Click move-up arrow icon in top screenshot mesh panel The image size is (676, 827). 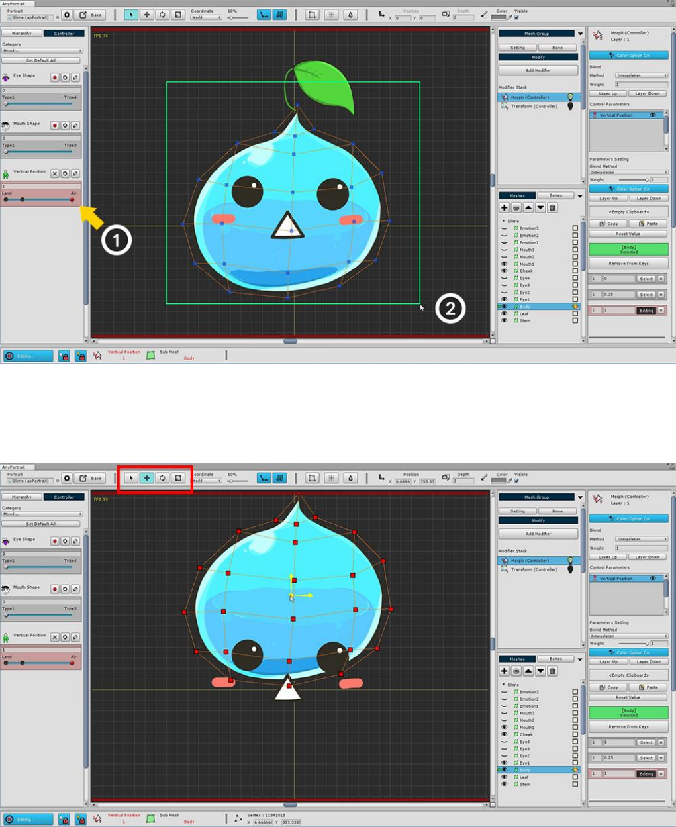(528, 208)
